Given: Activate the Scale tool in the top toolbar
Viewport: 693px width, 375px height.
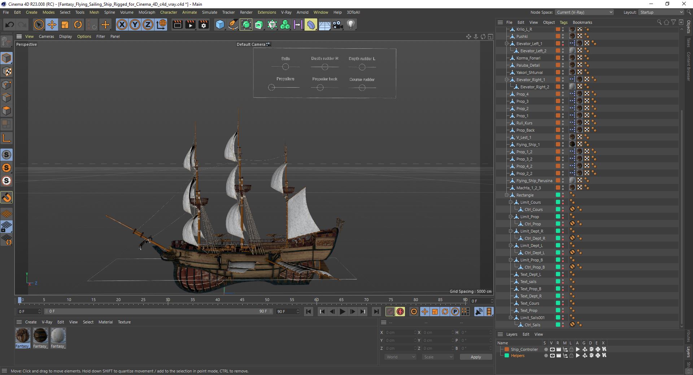Looking at the screenshot, I should tap(65, 25).
